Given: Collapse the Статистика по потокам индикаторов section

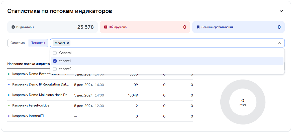Looking at the screenshot, I should [281, 11].
